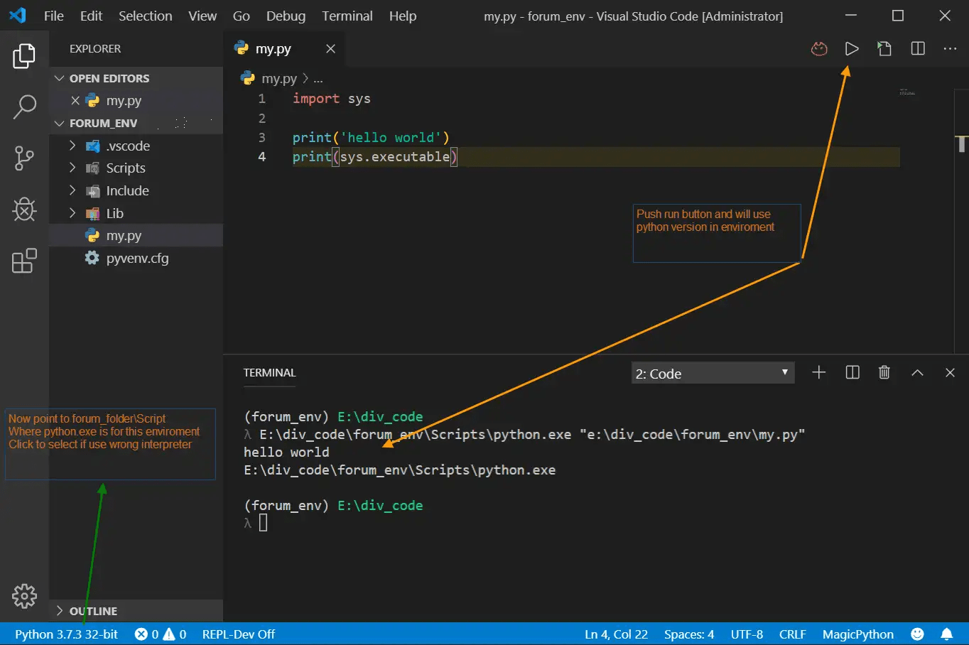Open notifications with the bell icon
The height and width of the screenshot is (645, 969).
point(947,634)
